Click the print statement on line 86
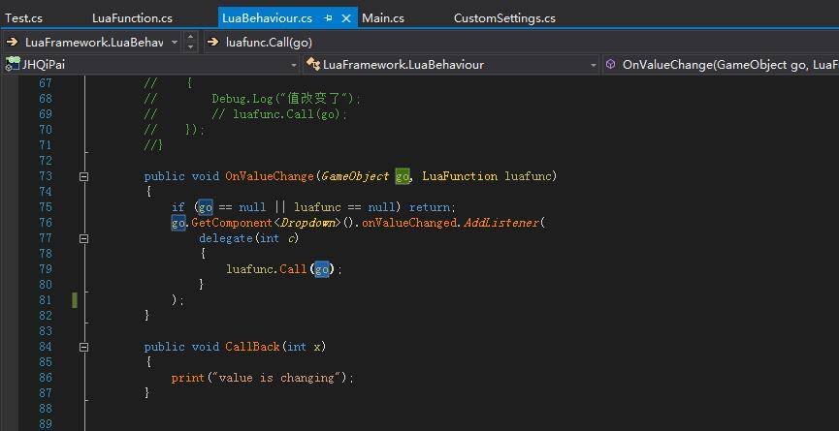 (188, 378)
